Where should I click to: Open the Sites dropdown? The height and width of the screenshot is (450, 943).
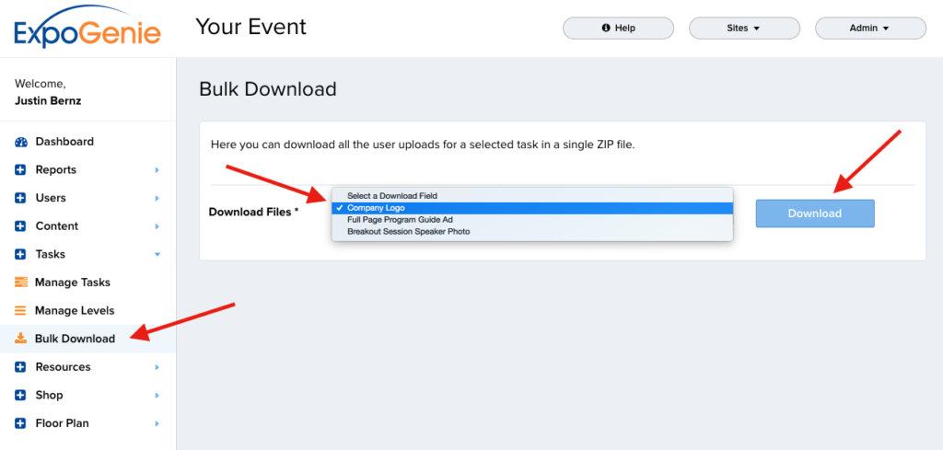click(x=743, y=29)
